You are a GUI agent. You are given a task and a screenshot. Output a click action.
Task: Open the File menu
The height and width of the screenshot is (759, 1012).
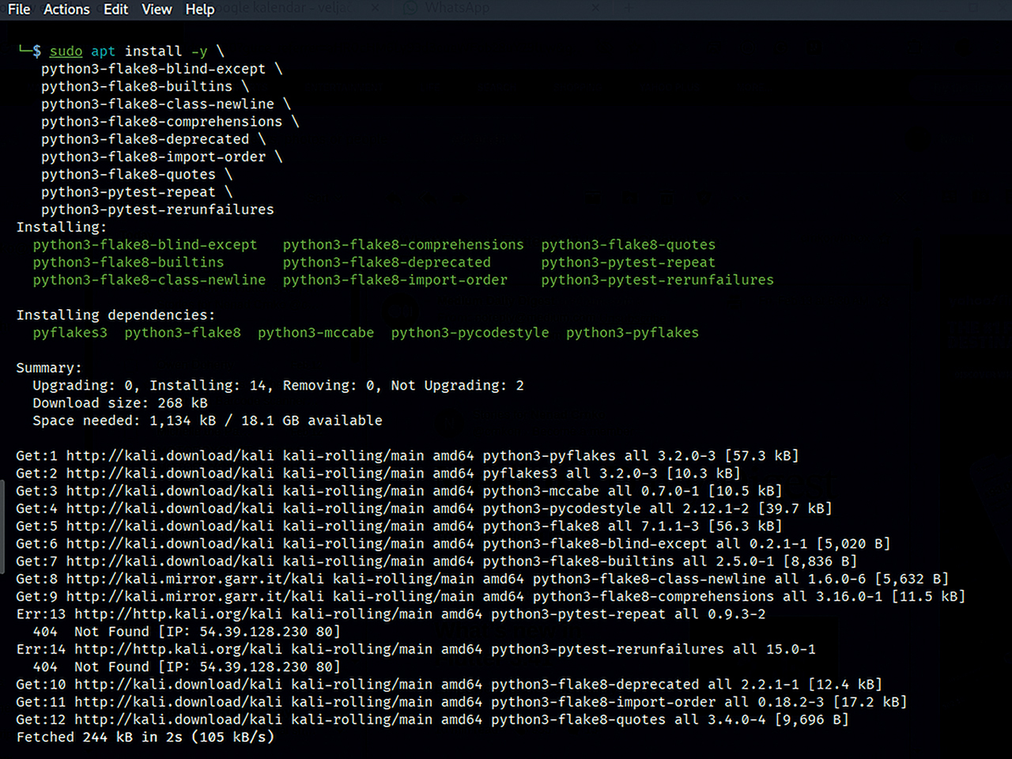(x=19, y=9)
